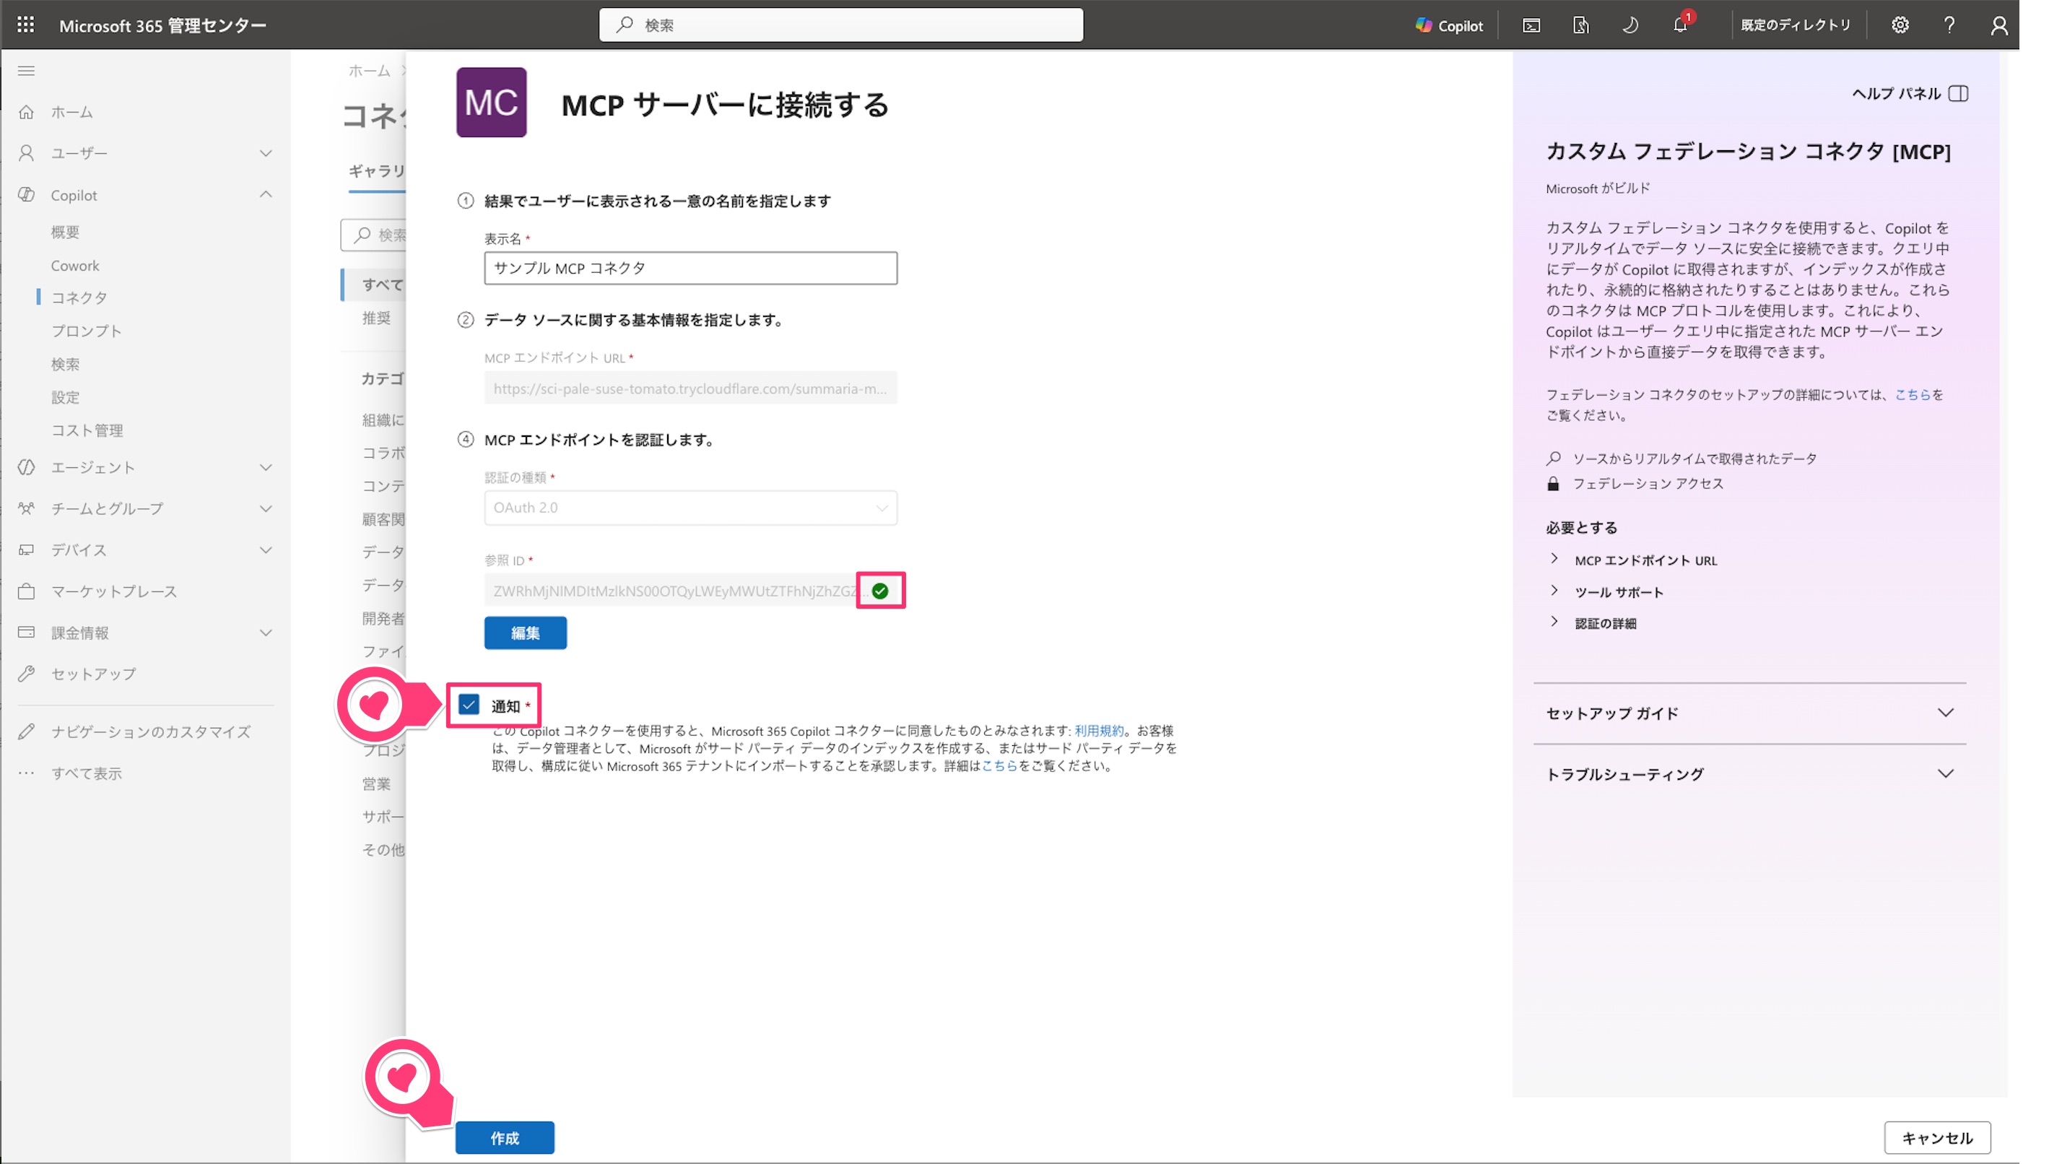Expand the エージェント section chevron

(266, 467)
